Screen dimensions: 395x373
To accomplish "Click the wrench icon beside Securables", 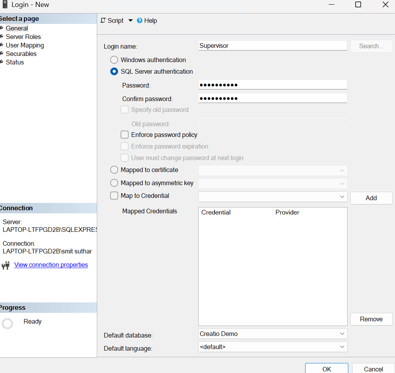I will [2, 54].
